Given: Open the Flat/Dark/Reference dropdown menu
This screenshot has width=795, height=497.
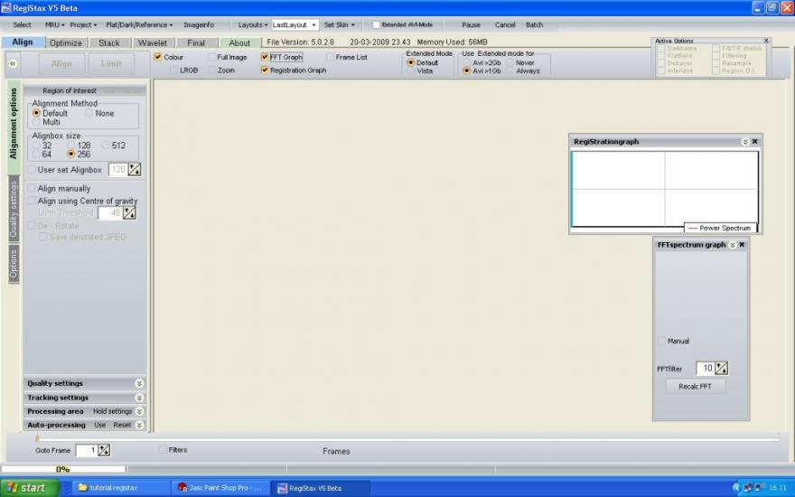Looking at the screenshot, I should tap(139, 25).
